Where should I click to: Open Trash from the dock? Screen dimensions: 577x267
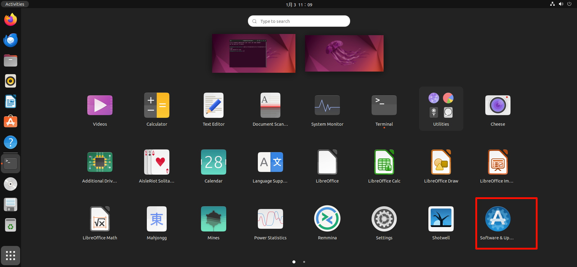(11, 225)
